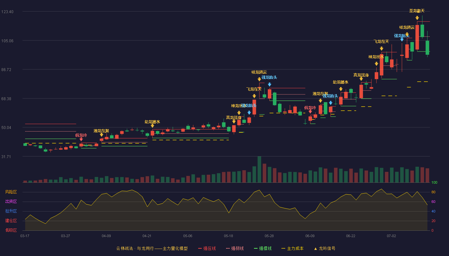Click the 假龙吟 red arrow after 03-27
Image resolution: width=449 pixels, height=256 pixels.
click(x=81, y=139)
